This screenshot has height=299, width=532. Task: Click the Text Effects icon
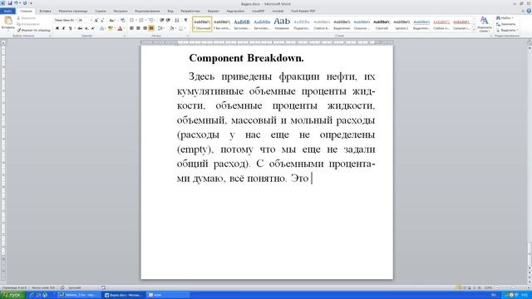101,28
